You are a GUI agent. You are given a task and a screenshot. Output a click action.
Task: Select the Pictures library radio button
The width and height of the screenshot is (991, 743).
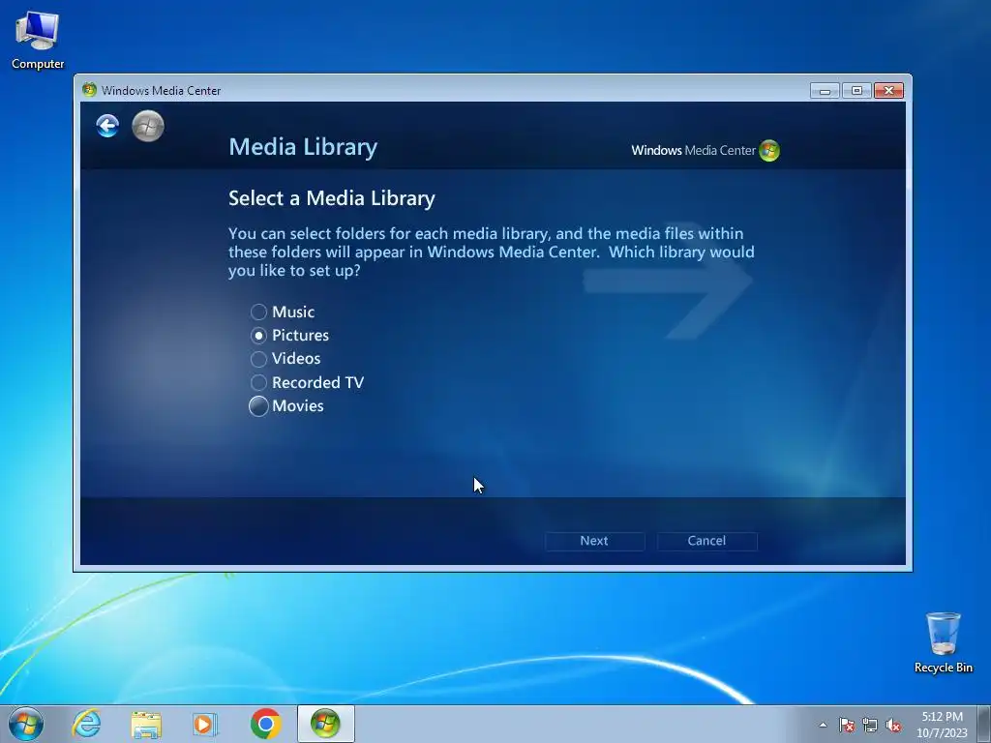258,336
